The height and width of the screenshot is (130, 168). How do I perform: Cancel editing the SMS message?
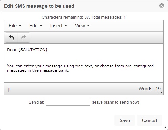coord(149,120)
